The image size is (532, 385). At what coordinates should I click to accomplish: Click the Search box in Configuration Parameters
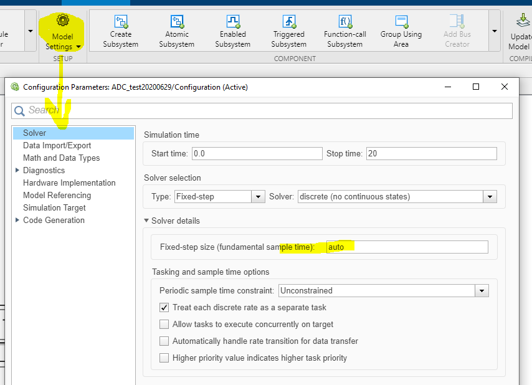pos(262,111)
